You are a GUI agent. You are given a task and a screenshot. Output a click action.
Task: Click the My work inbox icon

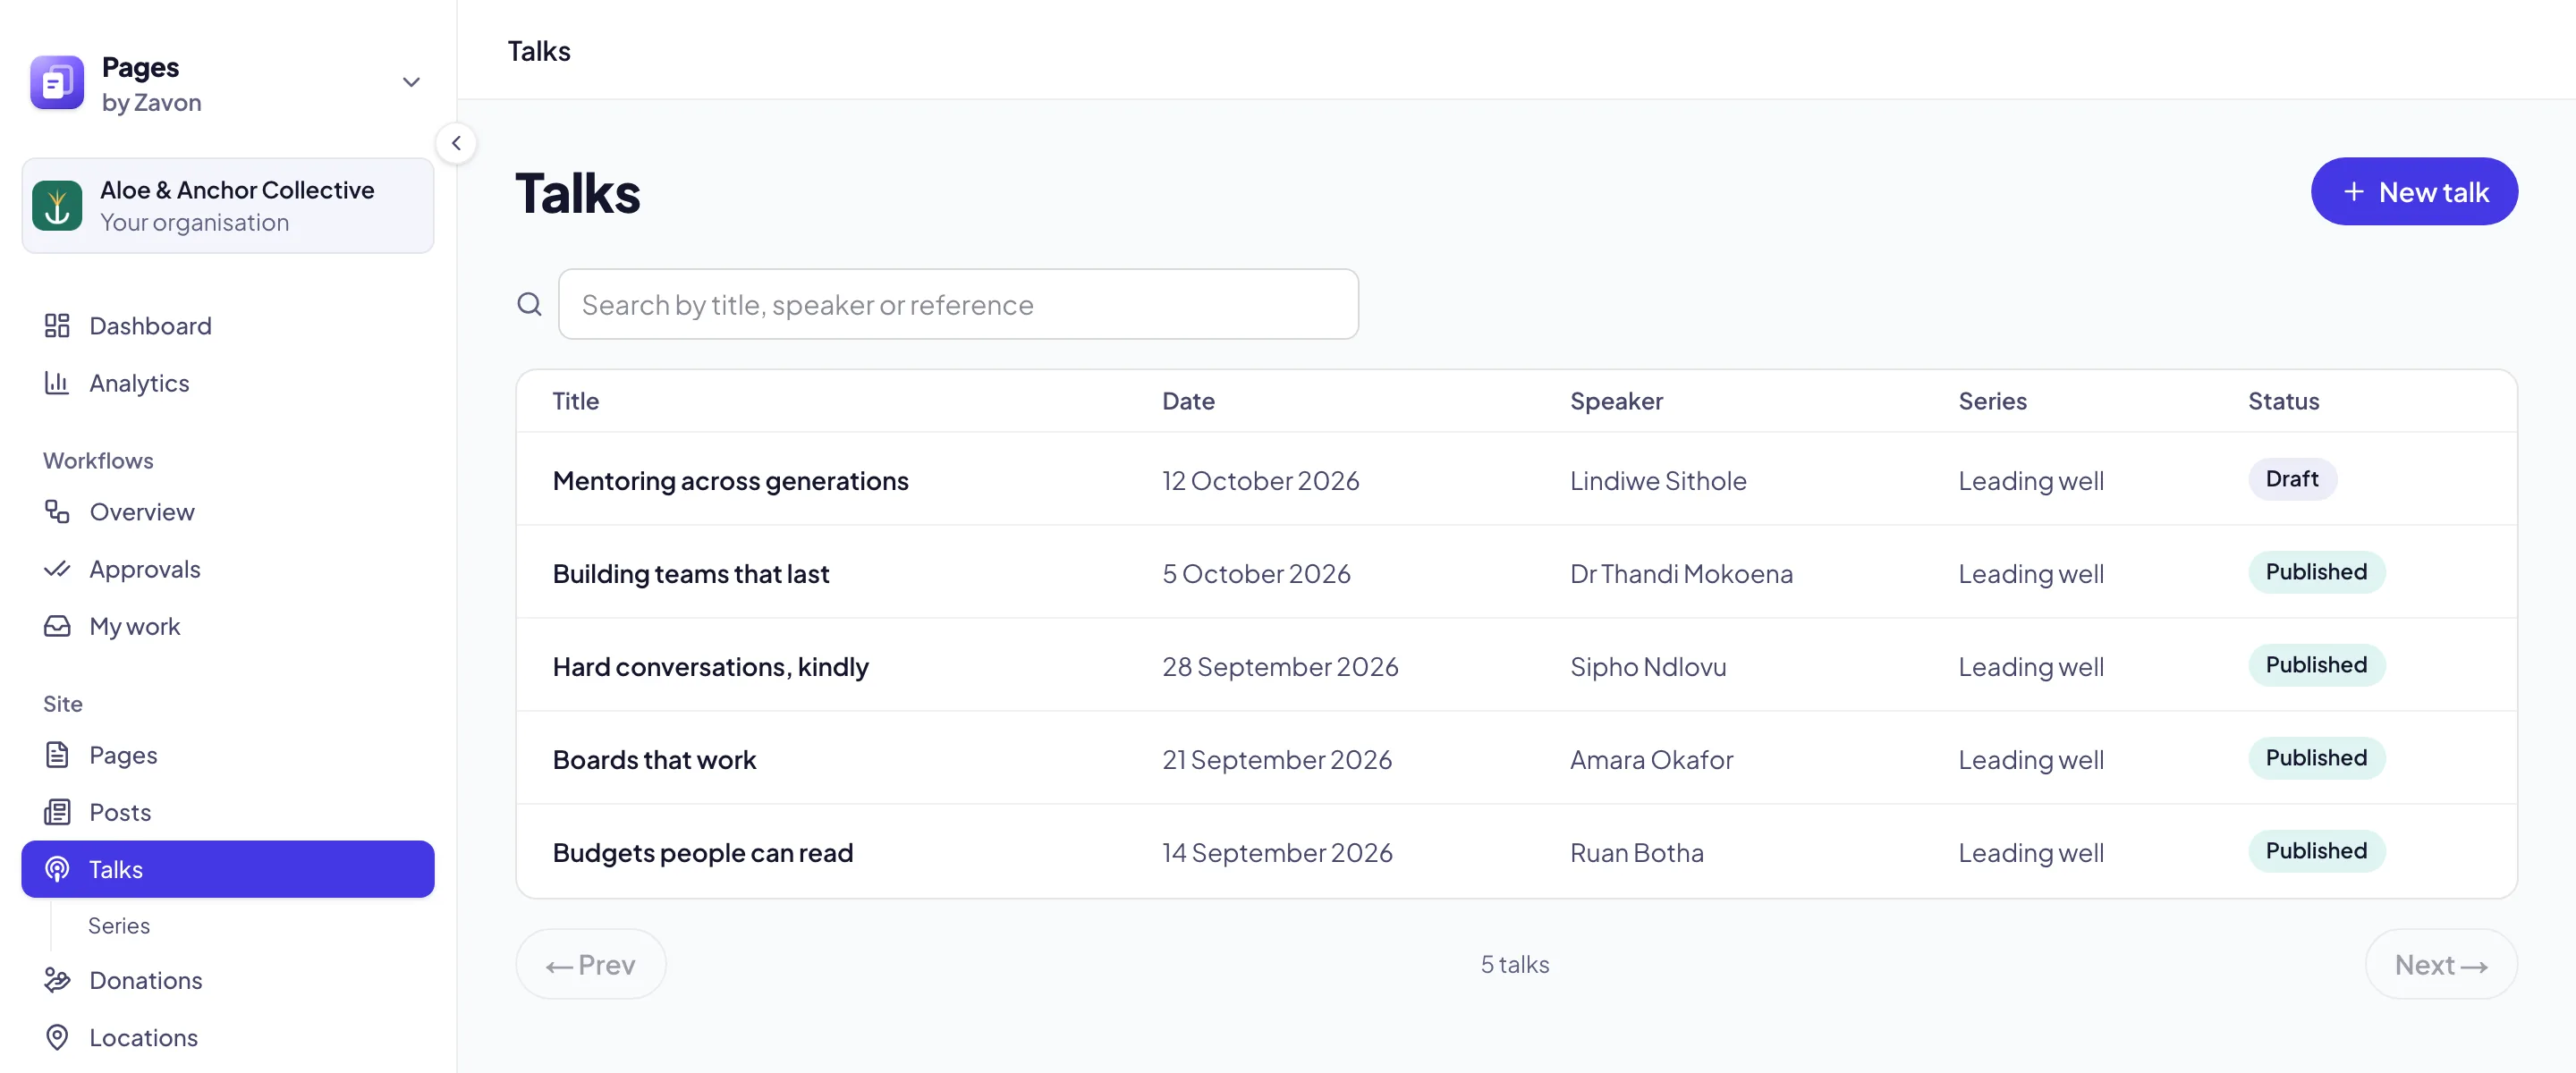point(57,625)
